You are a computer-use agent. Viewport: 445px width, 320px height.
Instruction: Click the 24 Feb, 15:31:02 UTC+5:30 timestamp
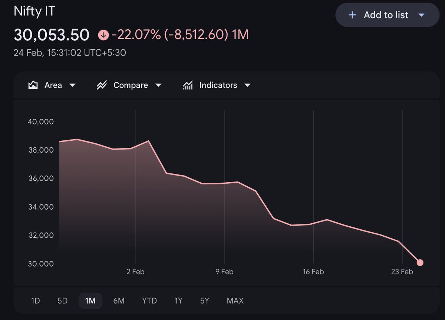(x=70, y=53)
